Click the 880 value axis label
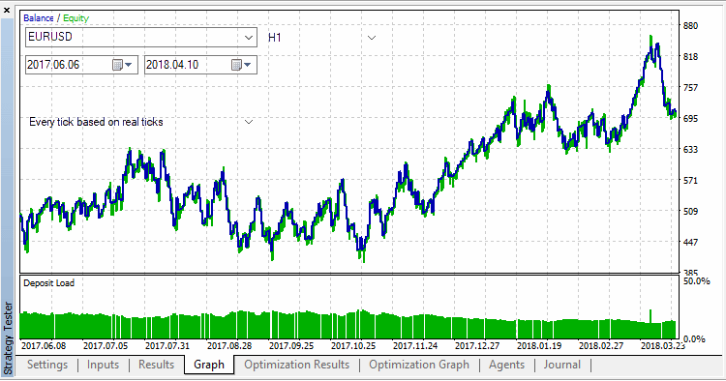 pos(690,26)
